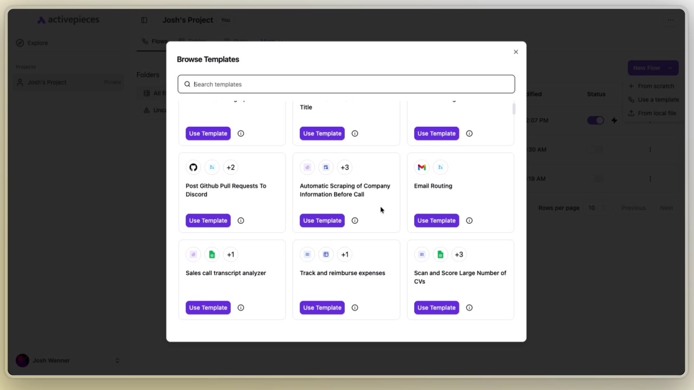
Task: Open the Activepieces logo in the top-left corner
Action: (x=68, y=19)
